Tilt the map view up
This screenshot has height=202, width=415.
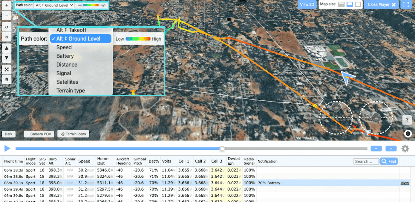7,48
